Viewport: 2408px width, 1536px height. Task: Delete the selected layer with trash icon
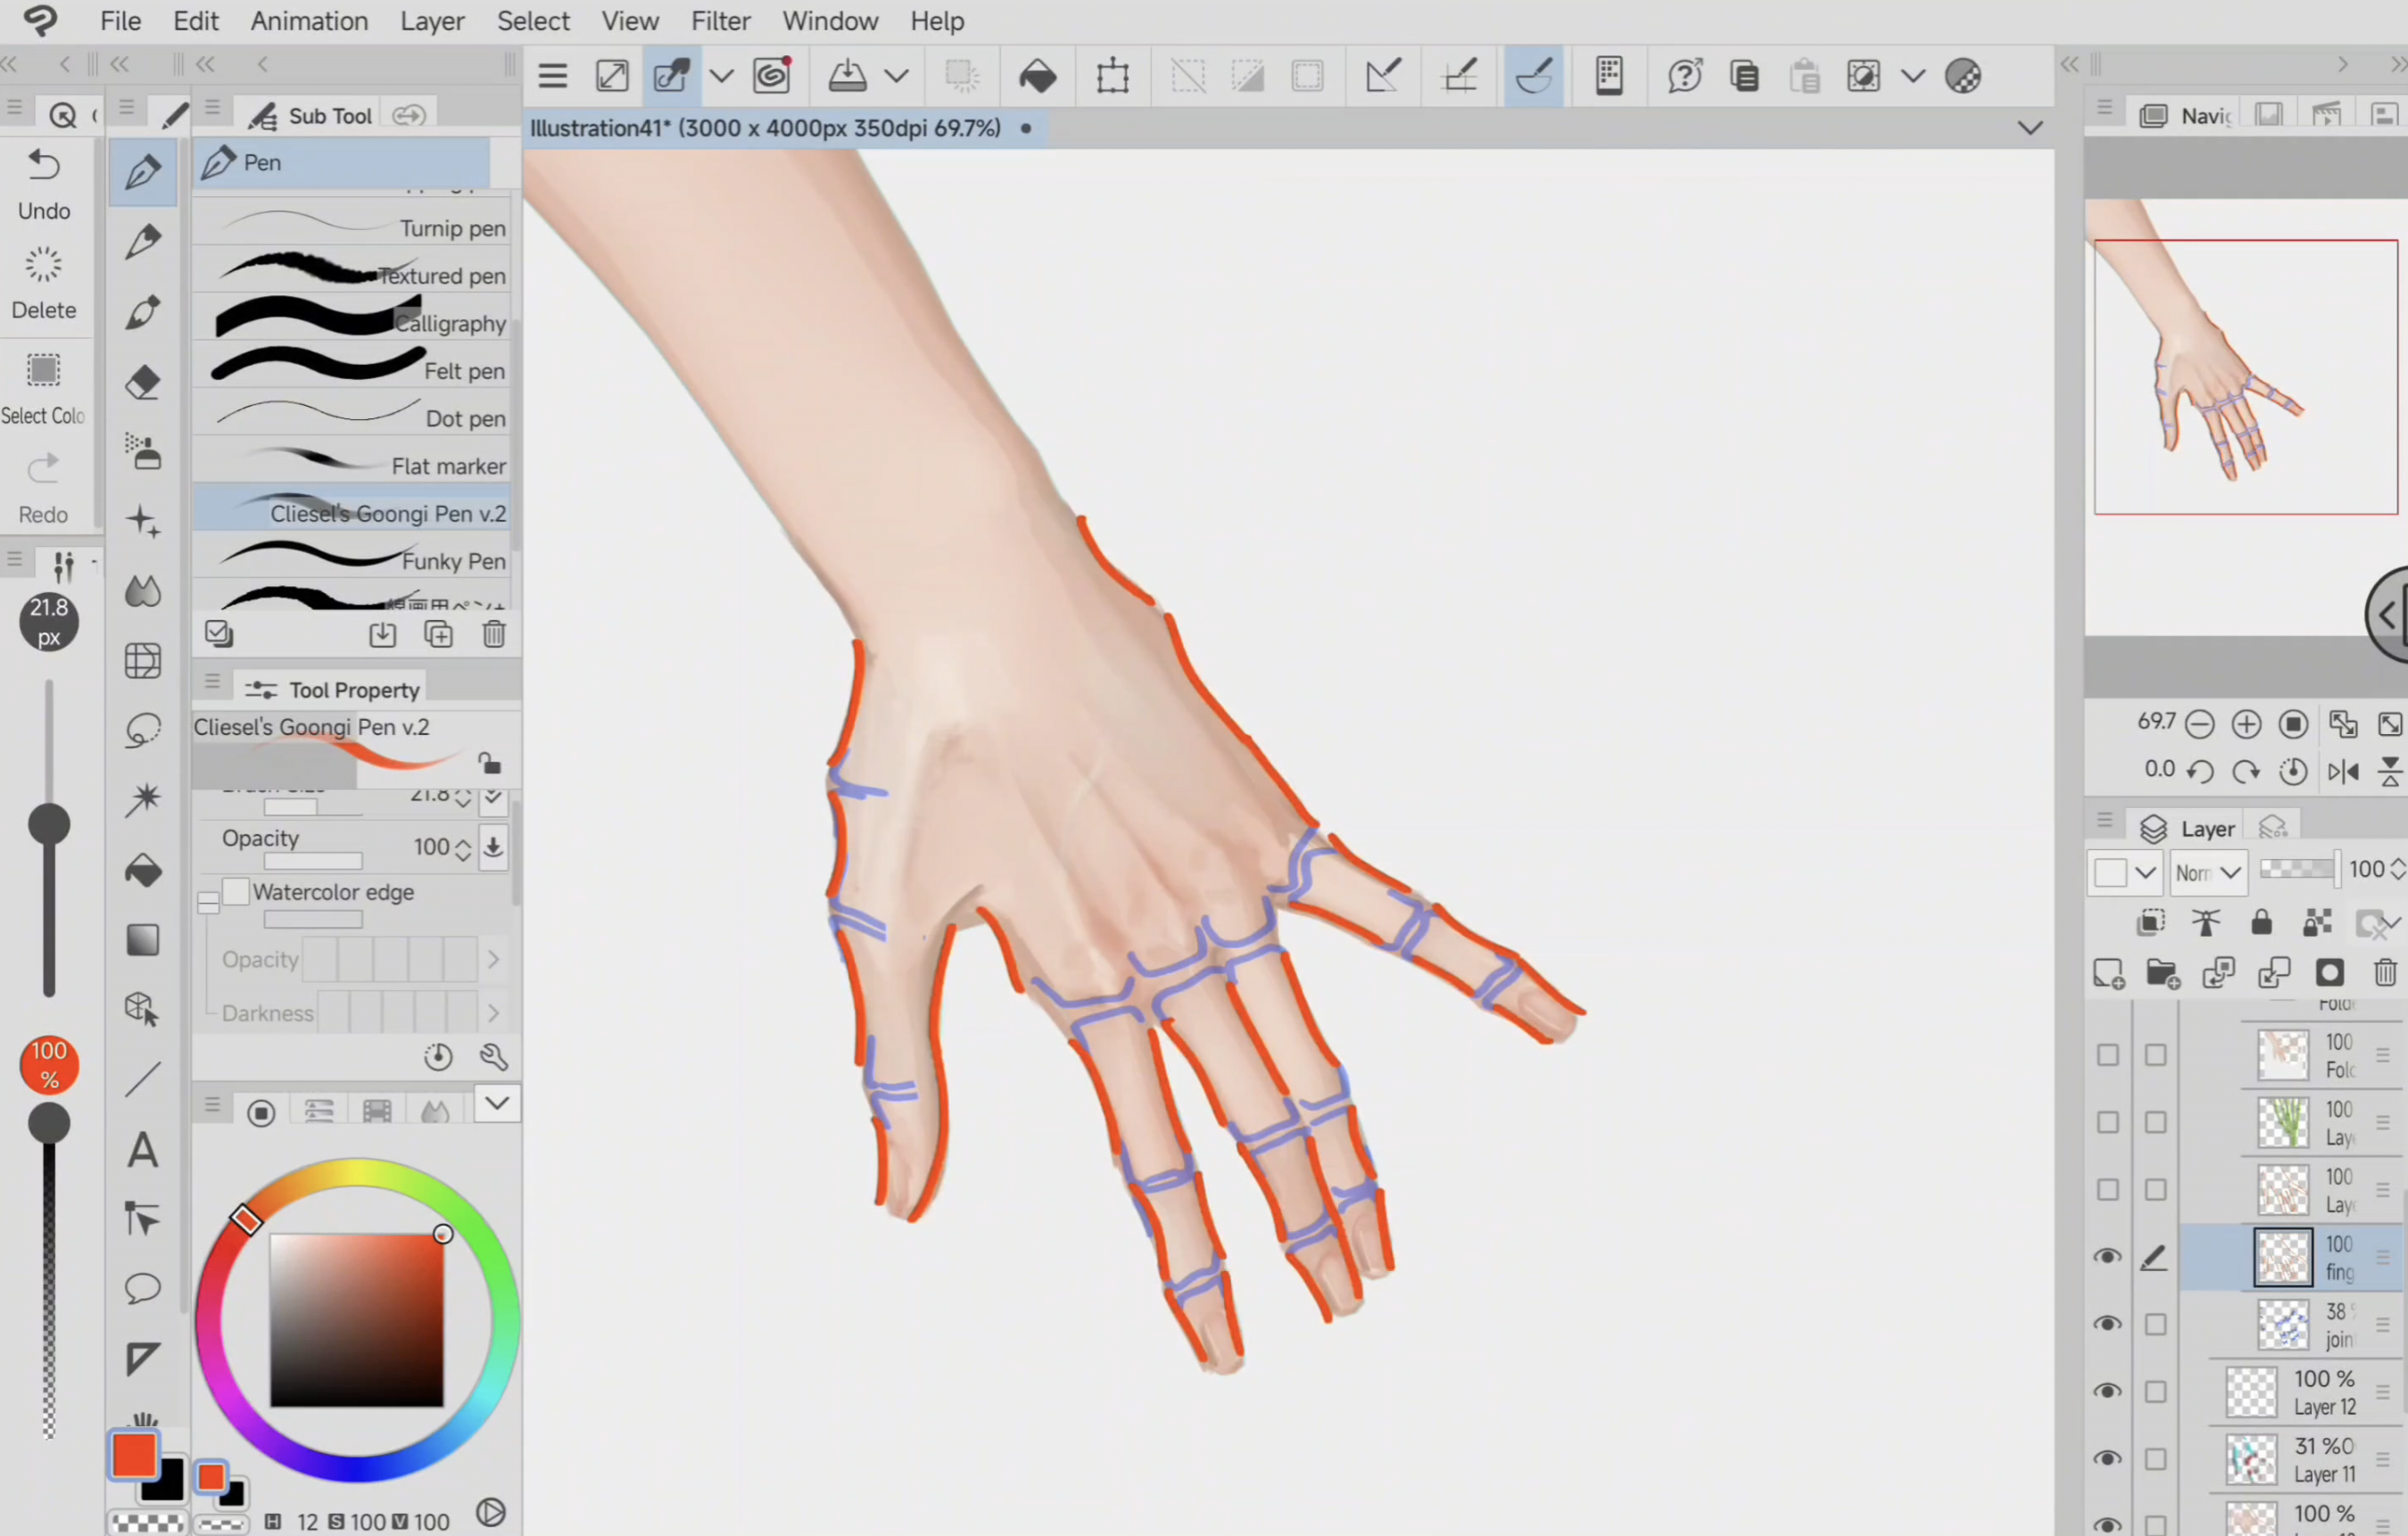pyautogui.click(x=2385, y=972)
